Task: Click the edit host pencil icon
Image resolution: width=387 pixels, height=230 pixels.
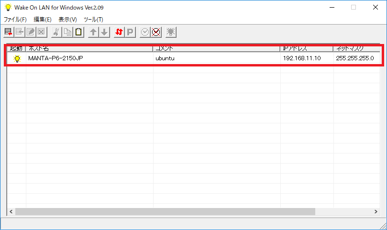Action: [x=31, y=32]
